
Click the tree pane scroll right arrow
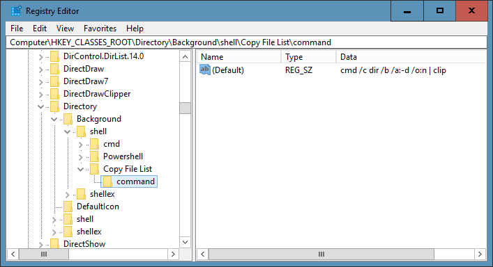pyautogui.click(x=173, y=254)
